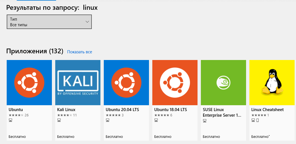Click the Приложения (132) section heading

coord(35,51)
